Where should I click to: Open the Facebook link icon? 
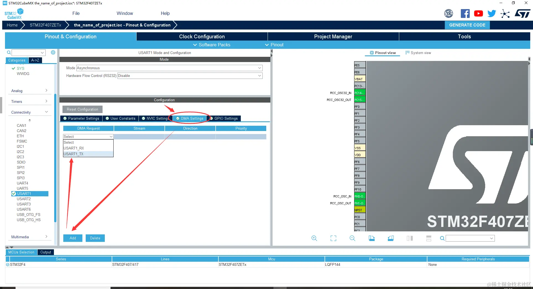(x=465, y=14)
